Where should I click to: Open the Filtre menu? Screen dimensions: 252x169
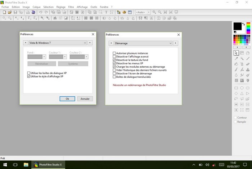(71, 7)
